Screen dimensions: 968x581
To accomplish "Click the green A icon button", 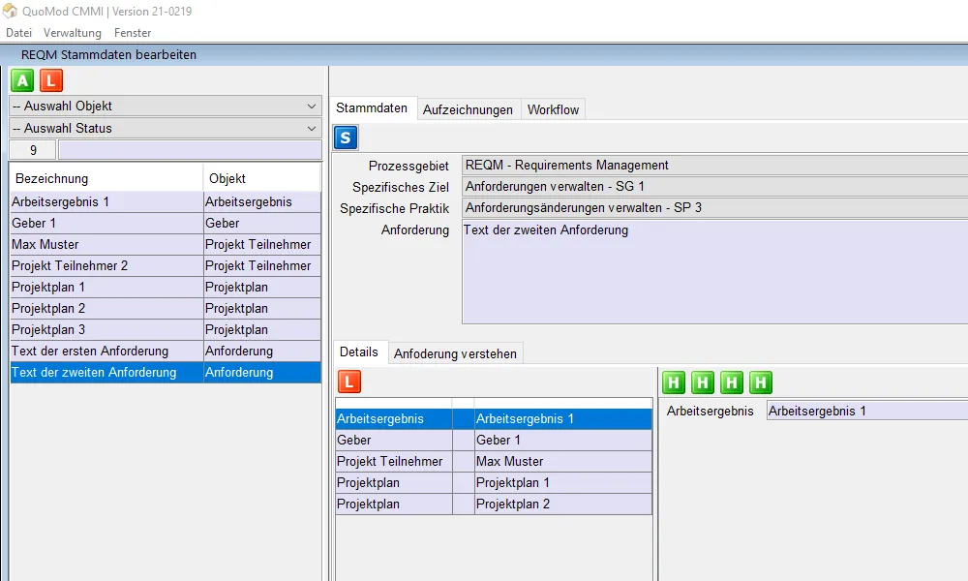I will pos(23,80).
